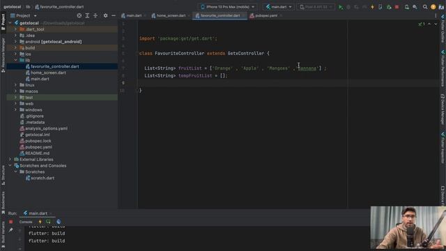Open the Flutter Performance side tool window
The height and width of the screenshot is (251, 446).
[x=443, y=68]
